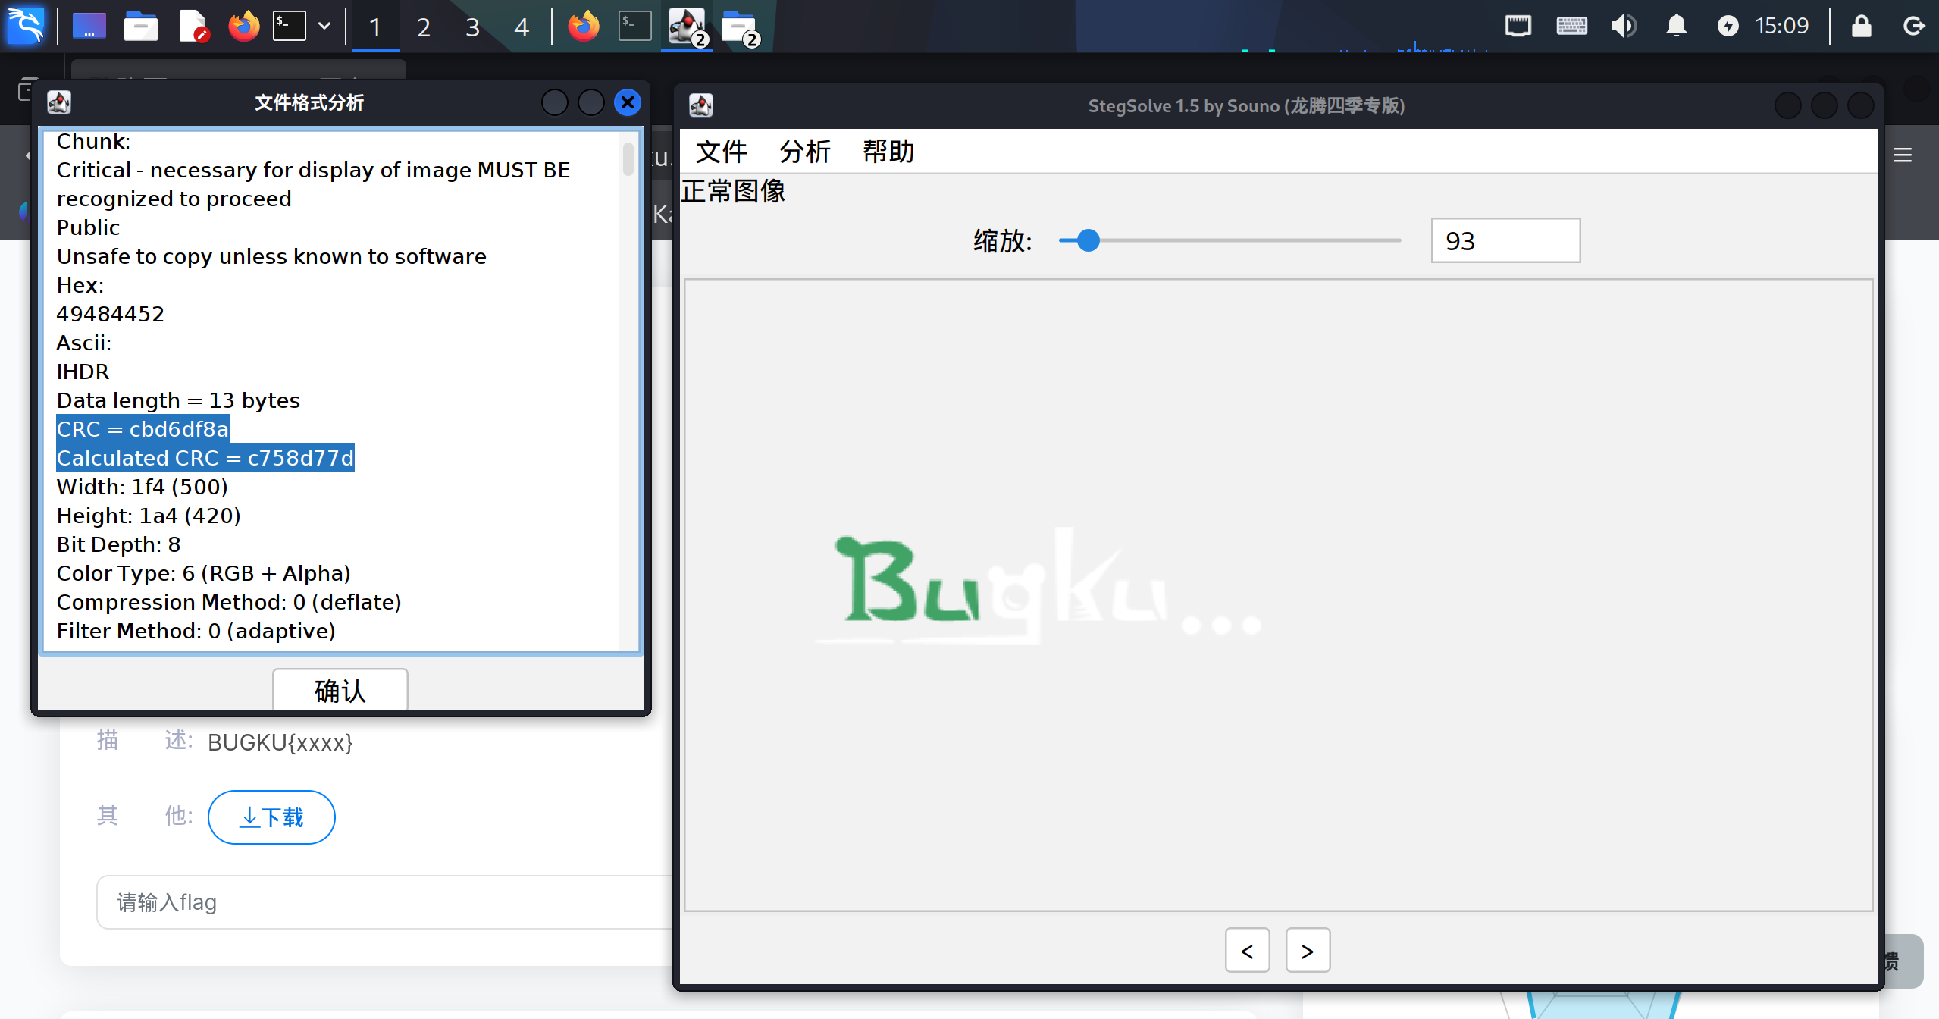Switch to workspace 3

point(472,27)
